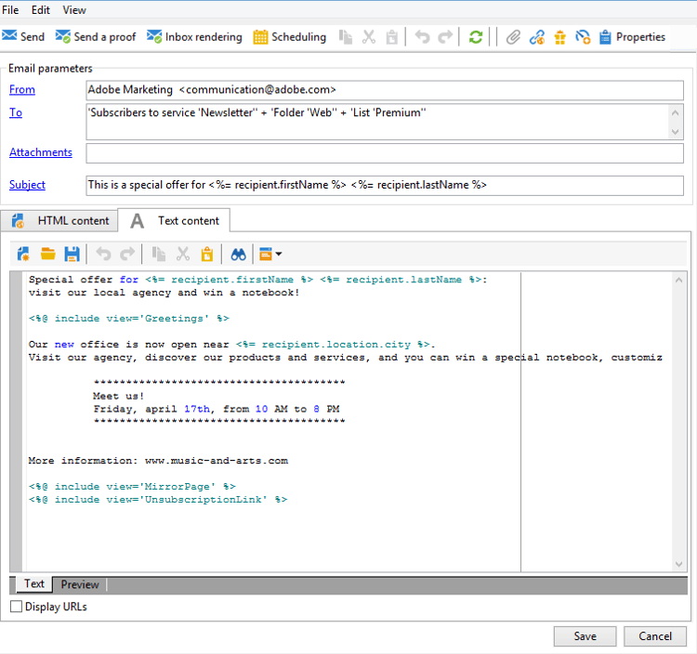Click the Cancel button
Viewport: 697px width, 654px height.
(655, 636)
